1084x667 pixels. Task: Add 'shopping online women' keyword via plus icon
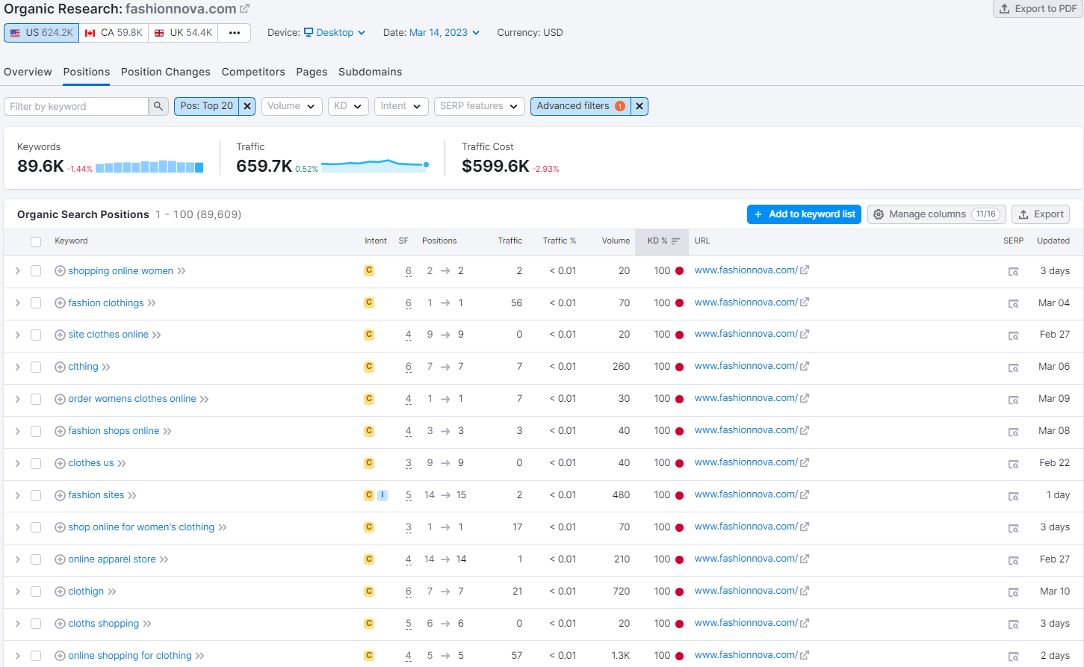click(x=60, y=270)
